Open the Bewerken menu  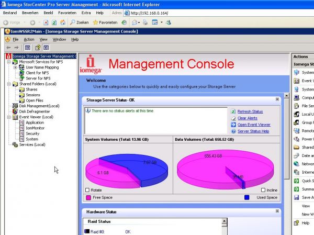[x=30, y=13]
